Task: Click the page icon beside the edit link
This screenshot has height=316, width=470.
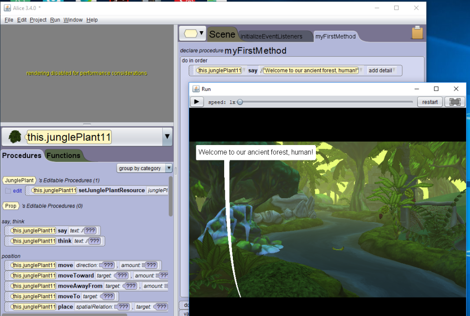Action: 8,191
